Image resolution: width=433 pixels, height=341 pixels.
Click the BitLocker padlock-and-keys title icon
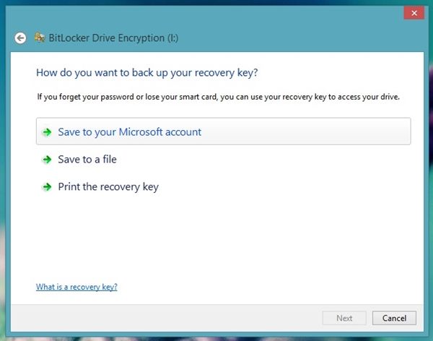(40, 38)
